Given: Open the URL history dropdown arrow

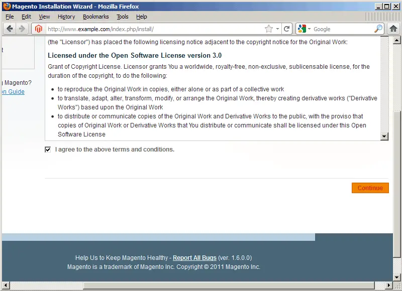Looking at the screenshot, I should tap(277, 29).
